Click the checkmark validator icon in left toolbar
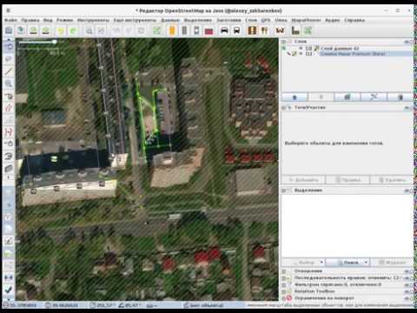This screenshot has width=417, height=313. click(x=9, y=290)
